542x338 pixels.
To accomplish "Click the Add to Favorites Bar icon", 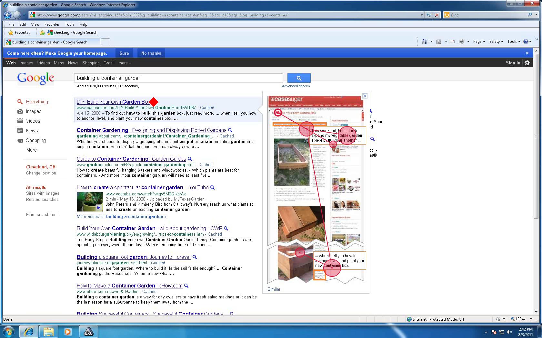I will [42, 33].
